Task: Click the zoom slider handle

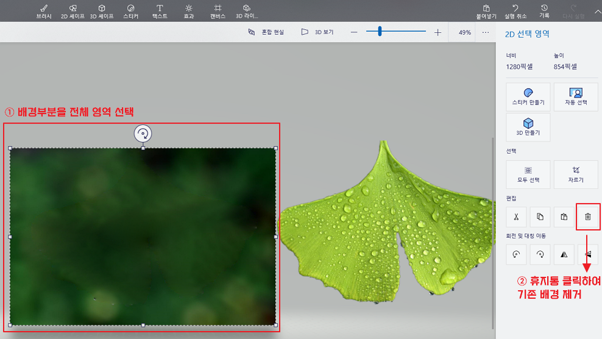Action: [x=380, y=32]
